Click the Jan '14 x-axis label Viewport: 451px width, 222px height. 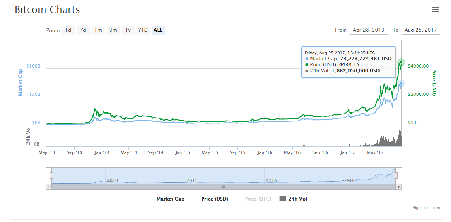pyautogui.click(x=102, y=152)
